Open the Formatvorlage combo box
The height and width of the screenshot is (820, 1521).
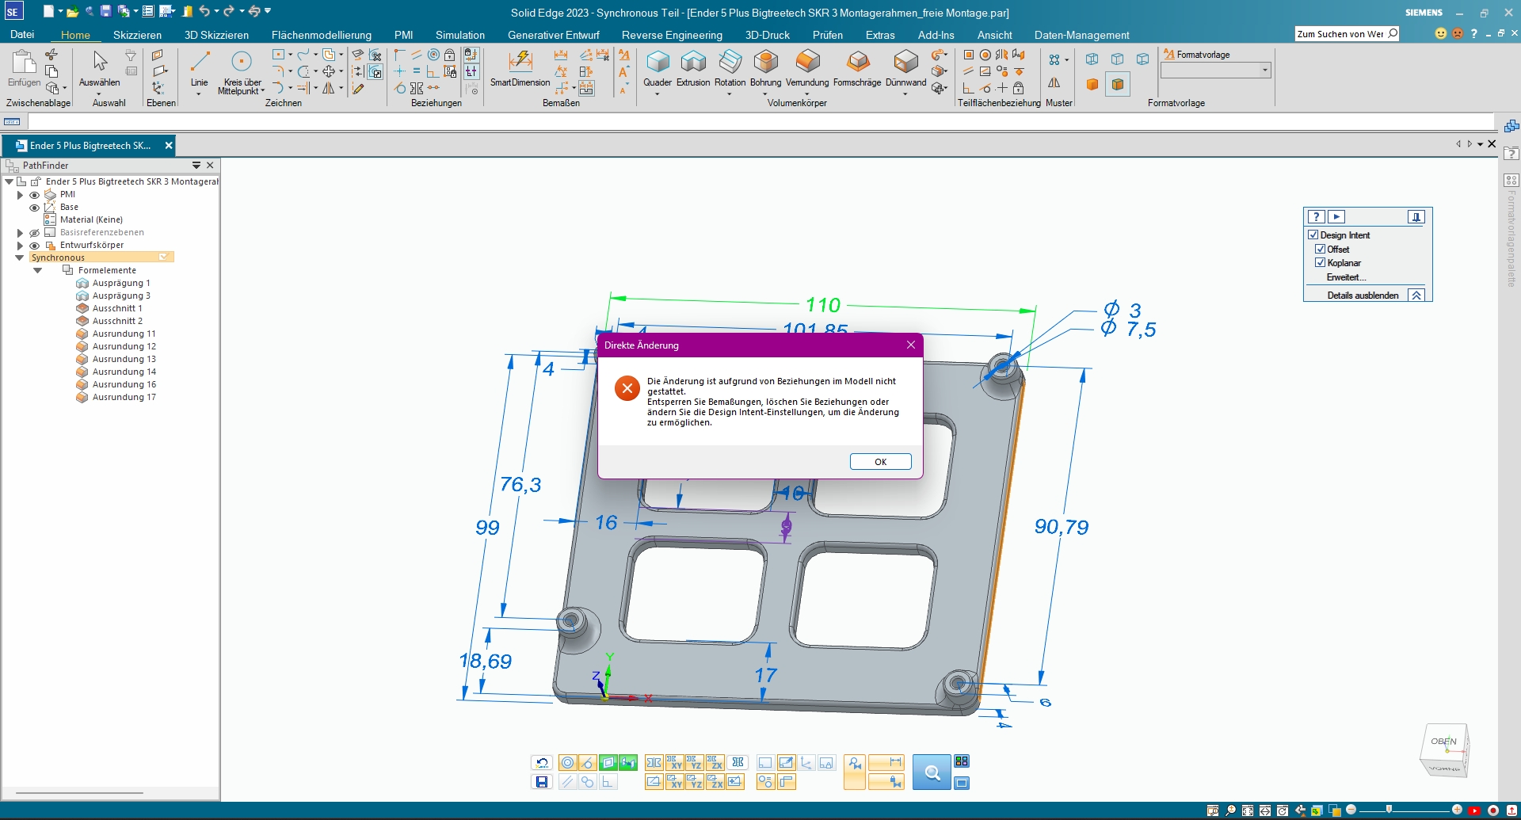pos(1216,71)
